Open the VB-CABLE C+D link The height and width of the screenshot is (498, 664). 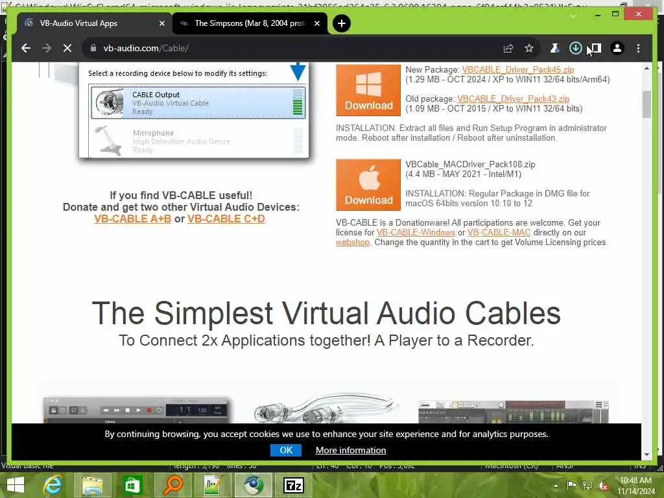226,219
